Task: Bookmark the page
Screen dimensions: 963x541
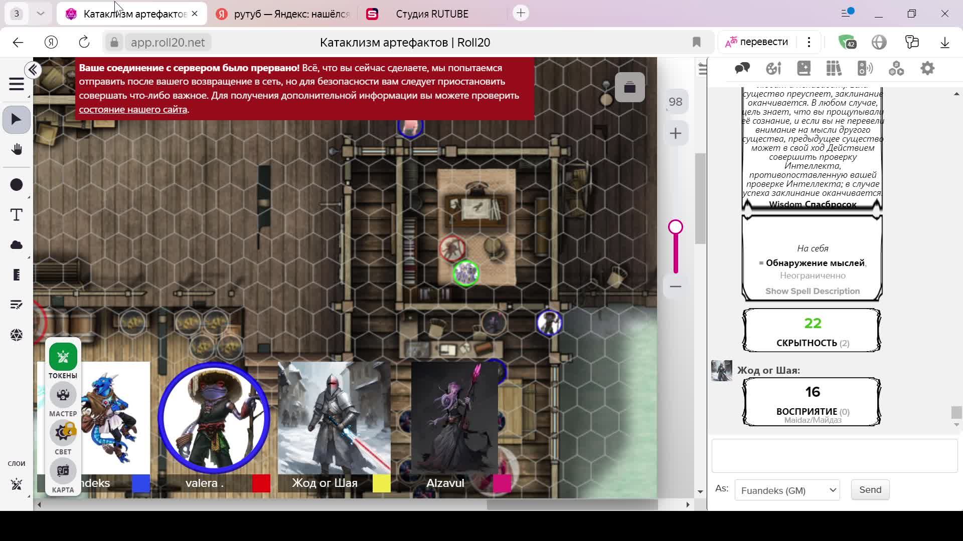Action: point(697,43)
